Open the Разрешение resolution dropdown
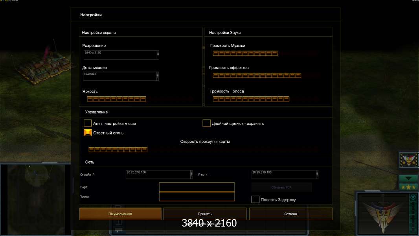This screenshot has width=419, height=236. (x=158, y=55)
